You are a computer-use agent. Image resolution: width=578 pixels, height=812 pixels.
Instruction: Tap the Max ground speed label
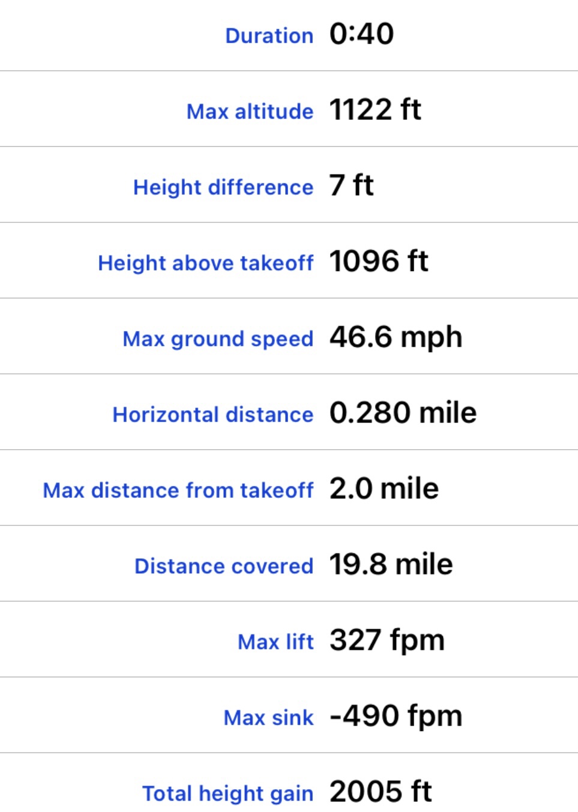pyautogui.click(x=218, y=339)
